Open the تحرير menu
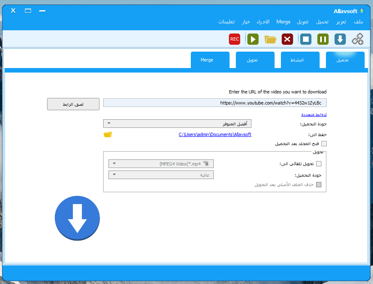The height and width of the screenshot is (284, 373). (x=341, y=22)
